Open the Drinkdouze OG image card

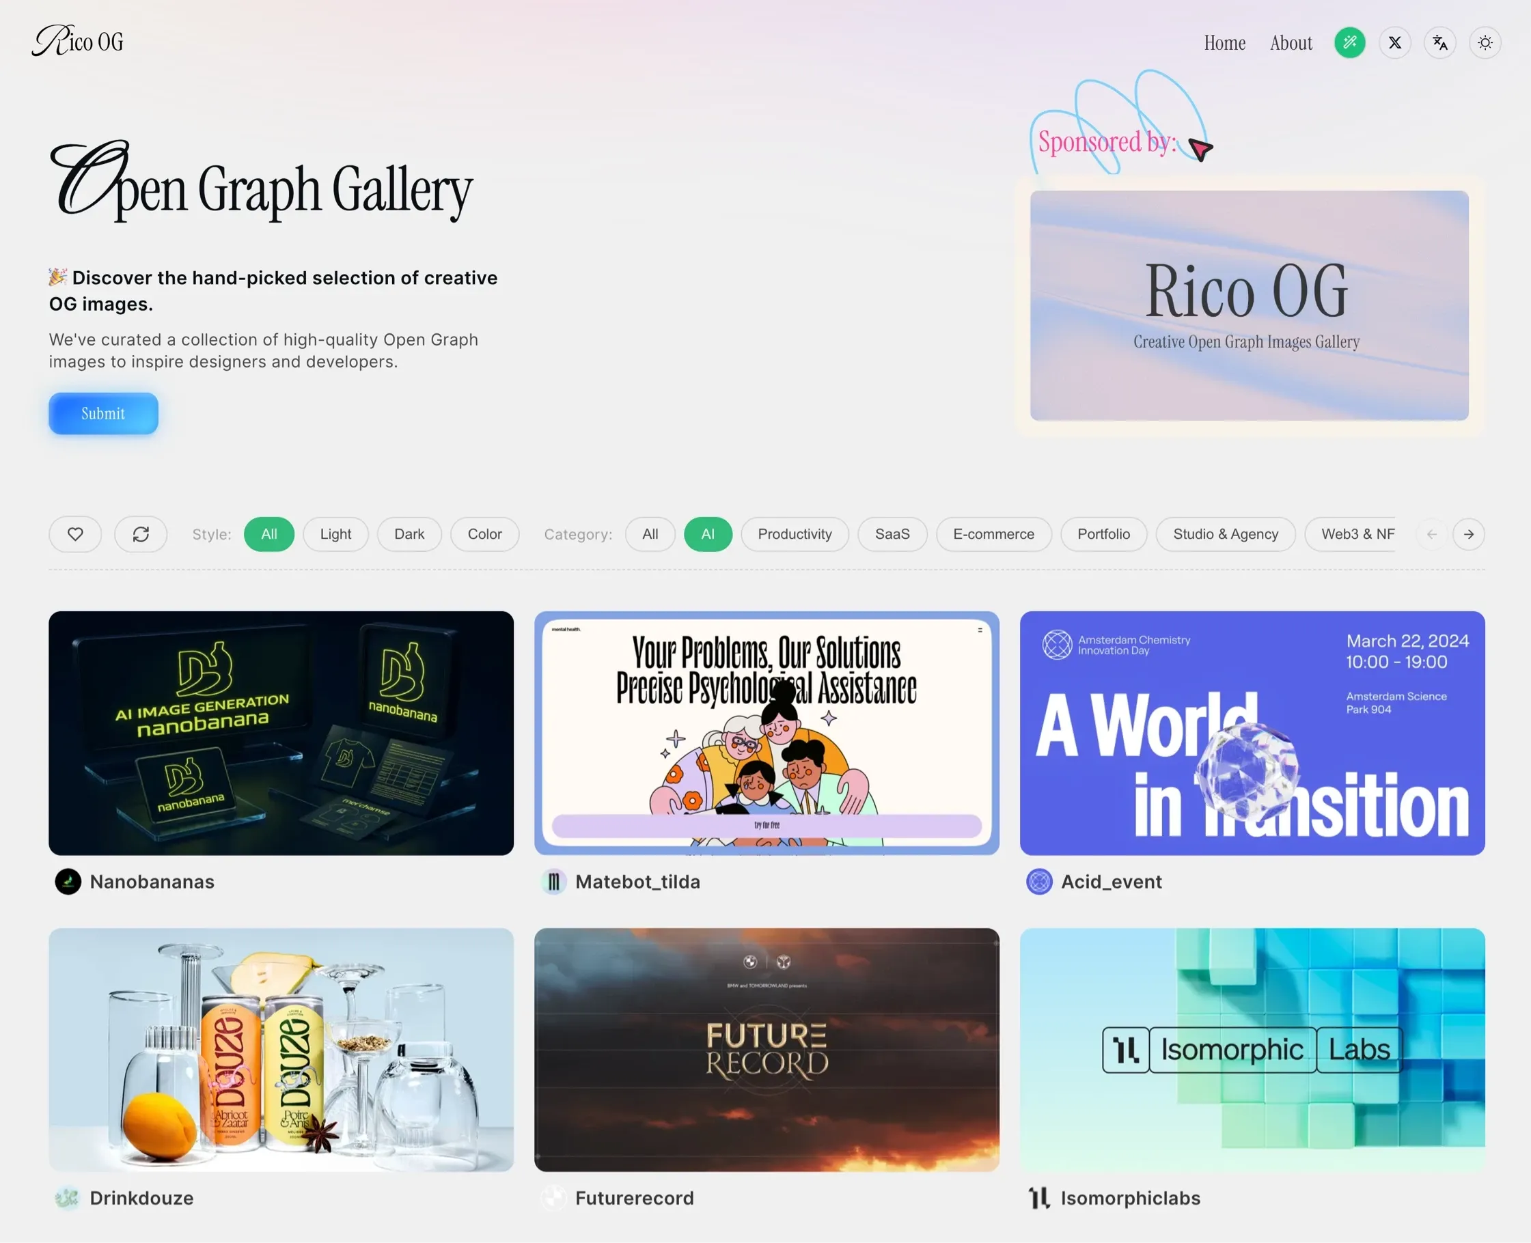[281, 1050]
